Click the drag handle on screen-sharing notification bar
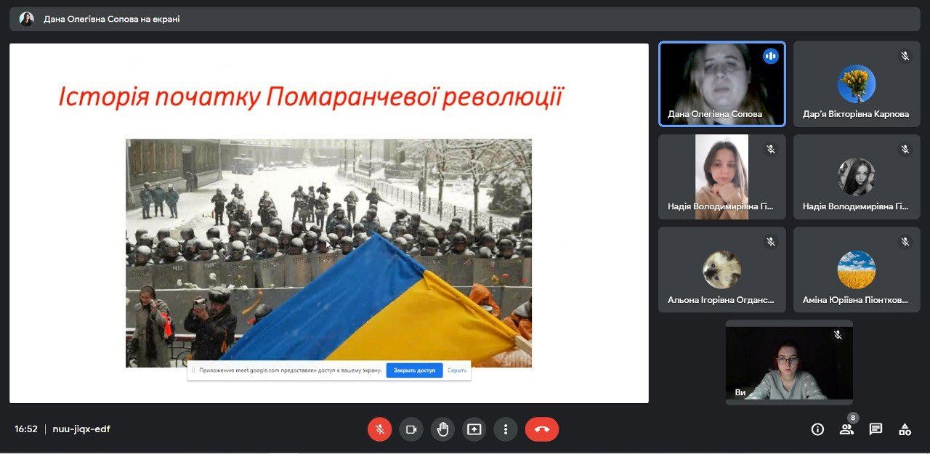Screen dimensions: 930x454 [193, 370]
